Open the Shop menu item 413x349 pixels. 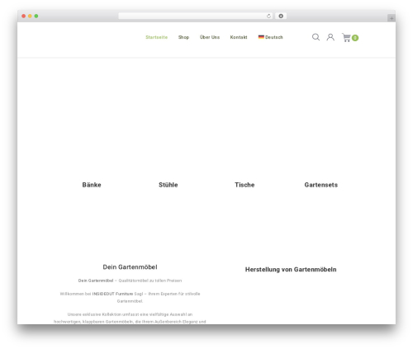[x=183, y=37]
